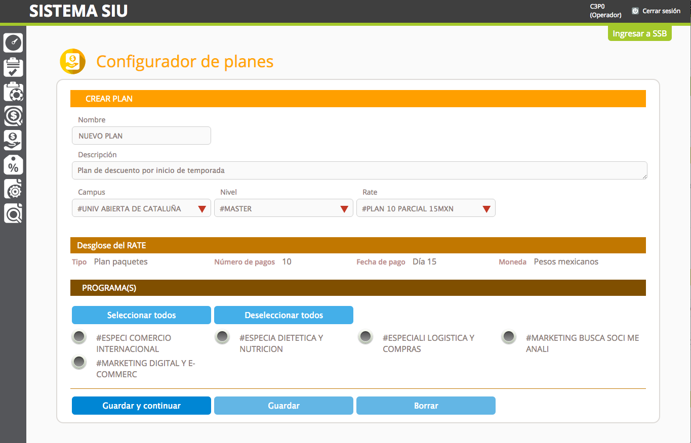Viewport: 691px width, 443px height.
Task: Click the SISTEMA SIU title
Action: (x=78, y=11)
